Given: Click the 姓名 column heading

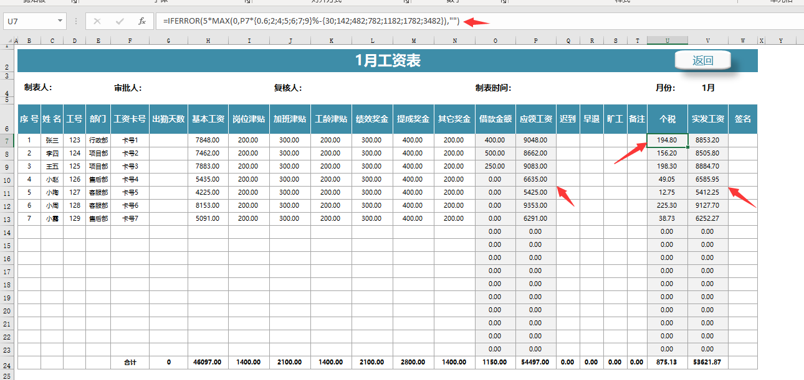Looking at the screenshot, I should [x=52, y=119].
